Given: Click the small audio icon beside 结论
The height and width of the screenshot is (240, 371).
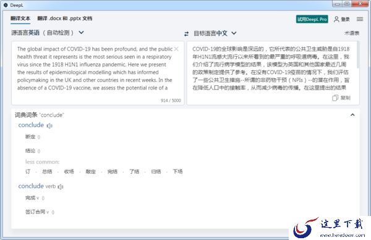Looking at the screenshot, I should (x=39, y=151).
